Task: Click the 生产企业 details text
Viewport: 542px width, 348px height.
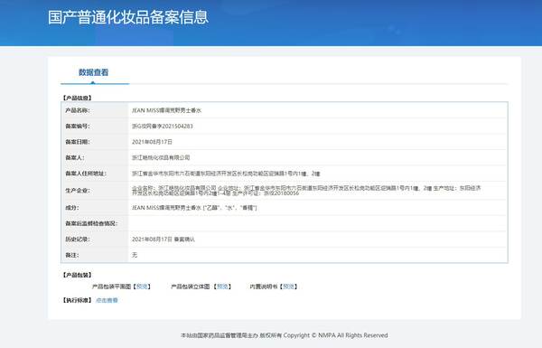Action: point(306,191)
